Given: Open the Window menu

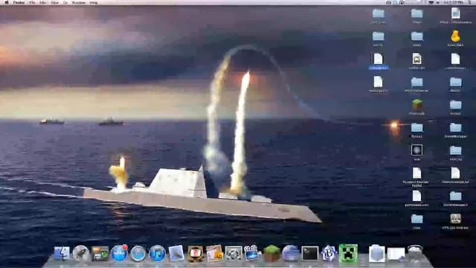Looking at the screenshot, I should coord(79,2).
